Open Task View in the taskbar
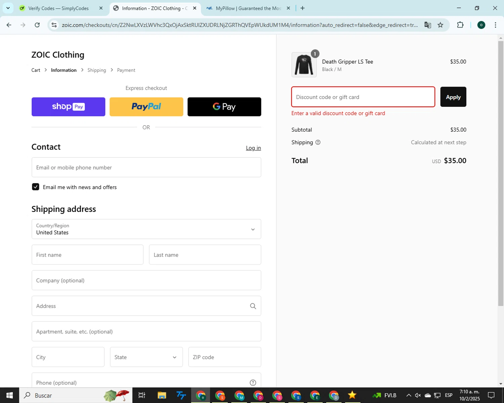The image size is (504, 403). (142, 395)
